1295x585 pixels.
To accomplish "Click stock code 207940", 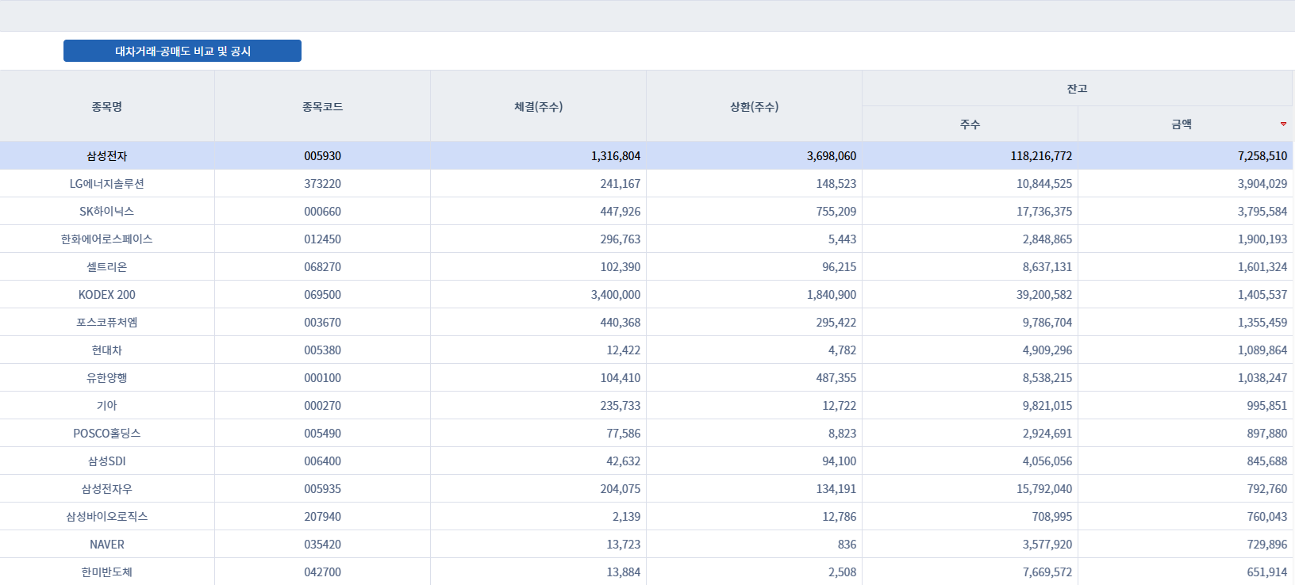I will tap(322, 517).
